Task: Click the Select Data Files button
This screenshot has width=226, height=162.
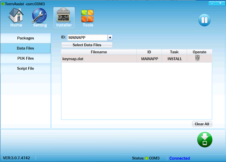Action: [87, 45]
